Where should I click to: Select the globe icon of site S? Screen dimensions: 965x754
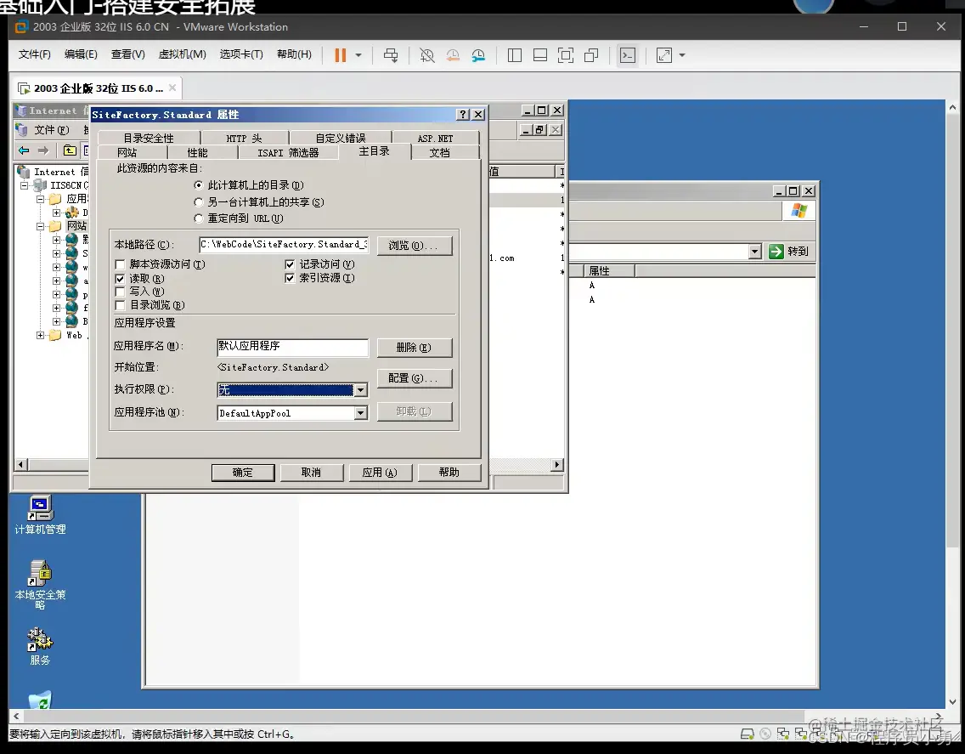72,253
